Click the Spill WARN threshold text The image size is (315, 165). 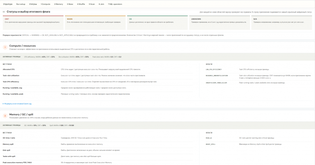tap(62, 125)
